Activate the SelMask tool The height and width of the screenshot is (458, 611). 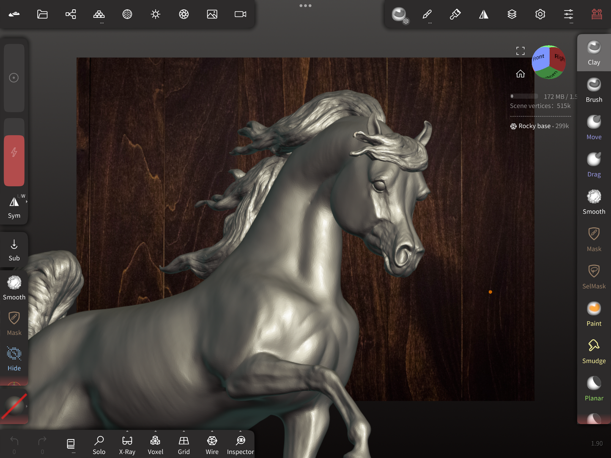[594, 276]
